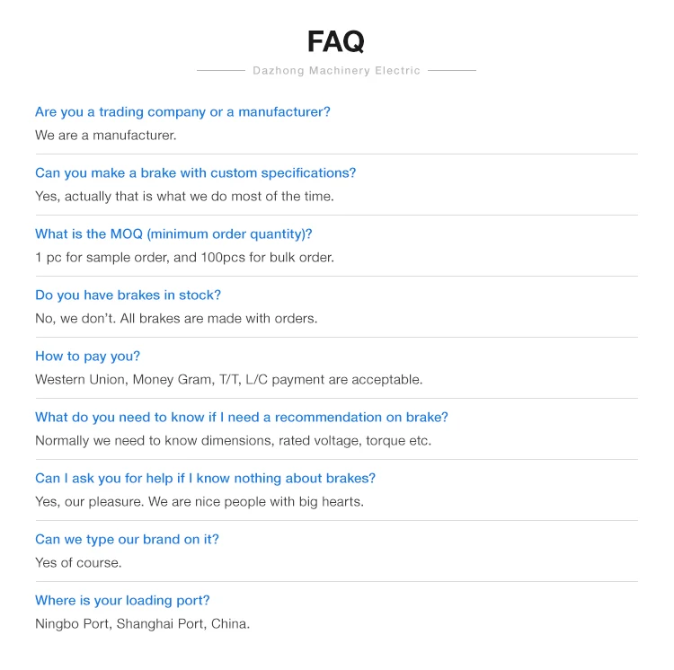Click the How to pay you question
Image resolution: width=674 pixels, height=670 pixels.
87,357
